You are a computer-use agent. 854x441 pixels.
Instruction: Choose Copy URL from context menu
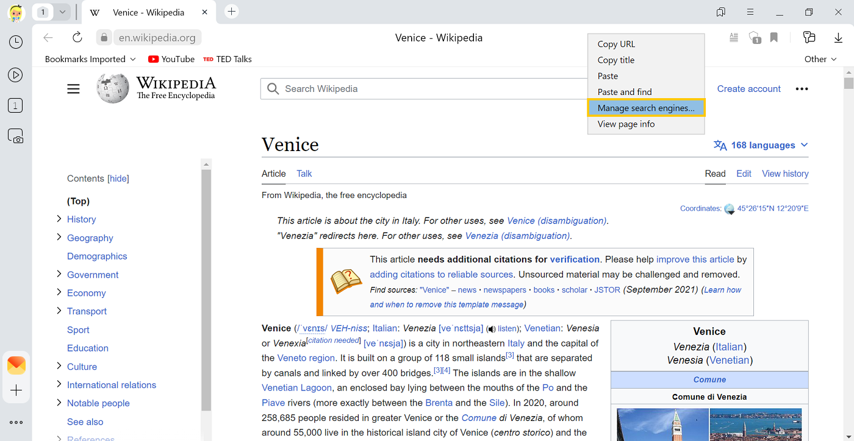pyautogui.click(x=616, y=44)
